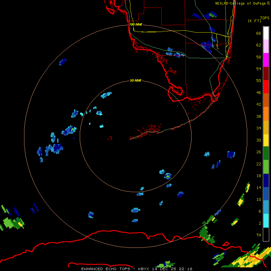This screenshot has width=271, height=271.
Task: Click the cyan legend swatch
Action: pyautogui.click(x=266, y=221)
